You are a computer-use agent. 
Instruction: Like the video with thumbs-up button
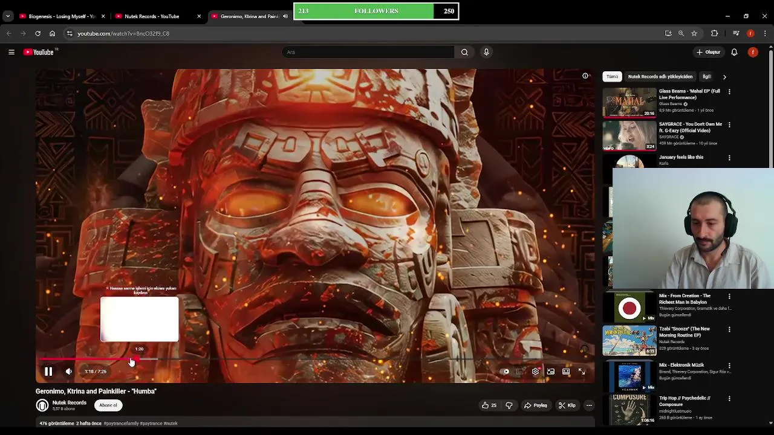tap(489, 405)
